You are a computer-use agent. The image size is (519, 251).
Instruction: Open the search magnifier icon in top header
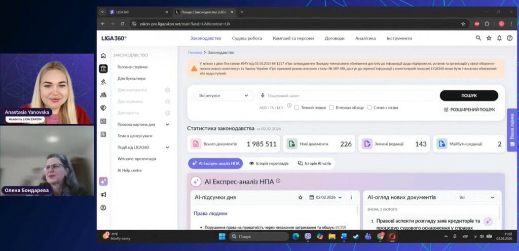click(x=478, y=38)
